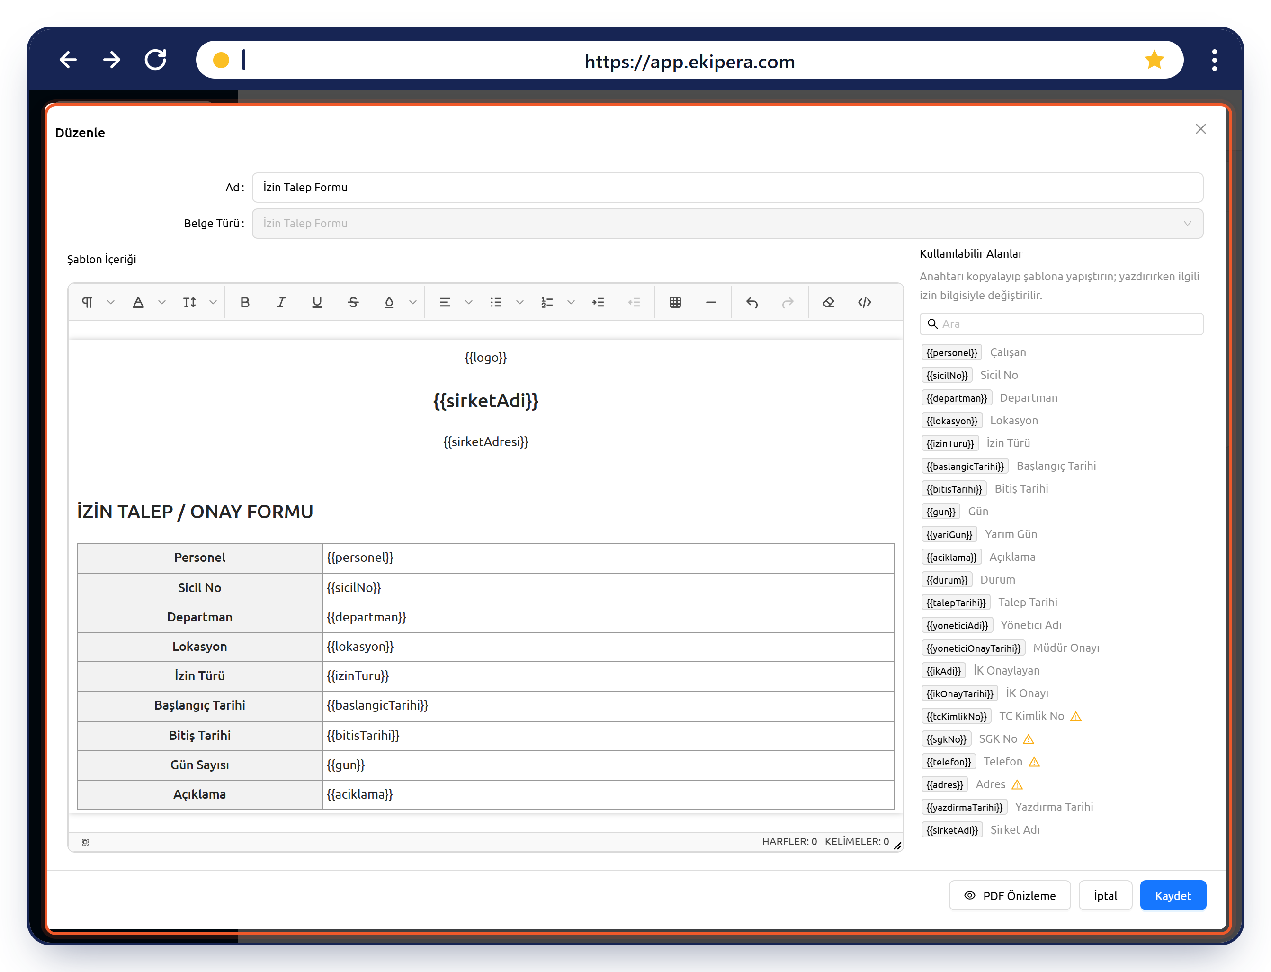Click the browser reload icon

155,60
